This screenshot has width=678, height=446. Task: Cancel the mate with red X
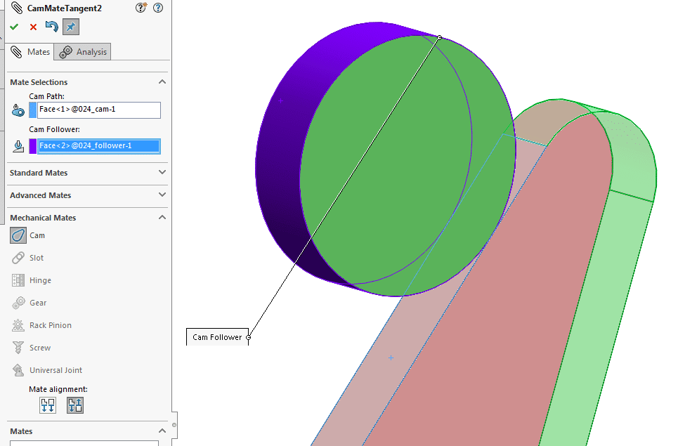click(x=33, y=27)
